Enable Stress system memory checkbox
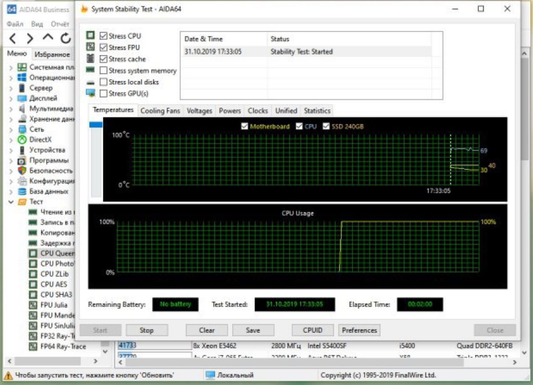This screenshot has height=385, width=533. pos(103,70)
